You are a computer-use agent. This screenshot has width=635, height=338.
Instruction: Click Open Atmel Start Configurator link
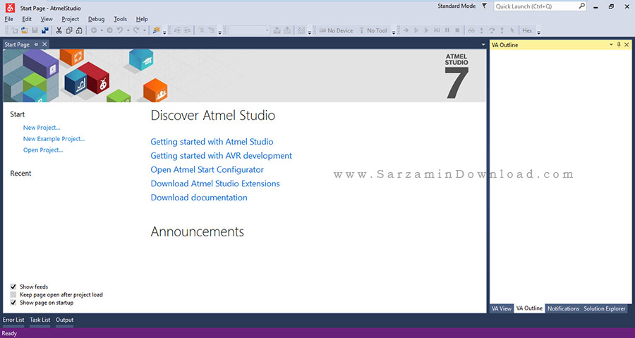[207, 169]
